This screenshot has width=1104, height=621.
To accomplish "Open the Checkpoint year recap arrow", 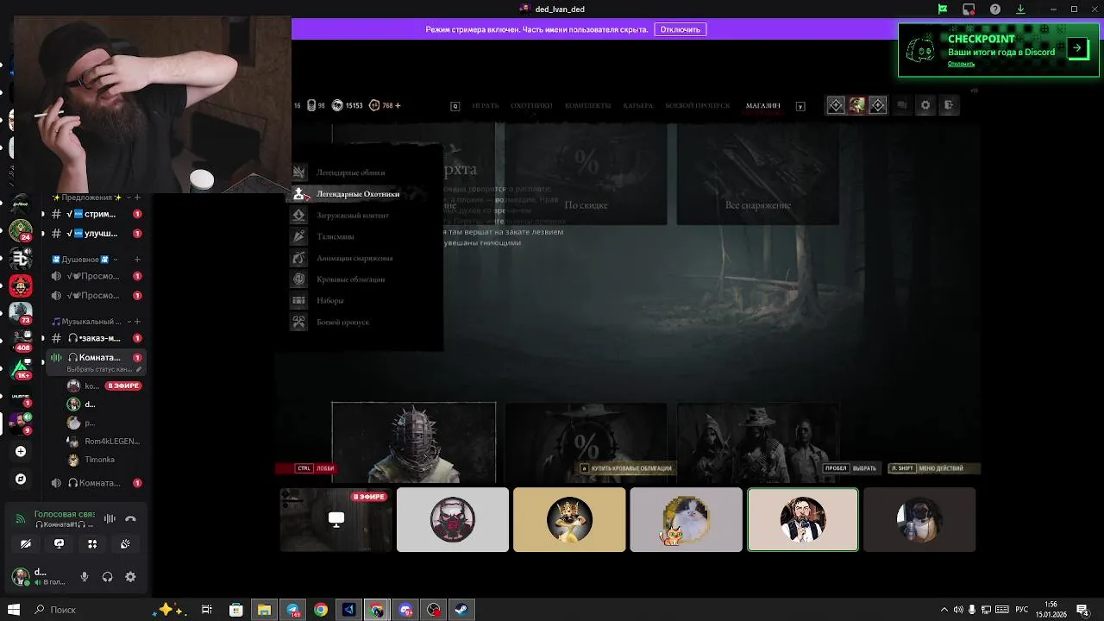I will (x=1077, y=48).
